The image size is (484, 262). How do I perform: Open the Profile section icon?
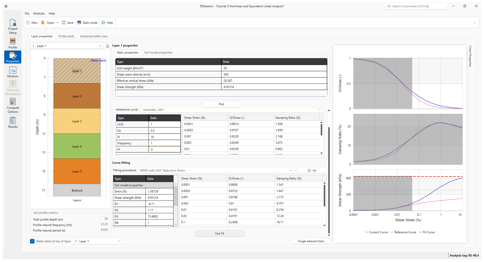(x=13, y=43)
